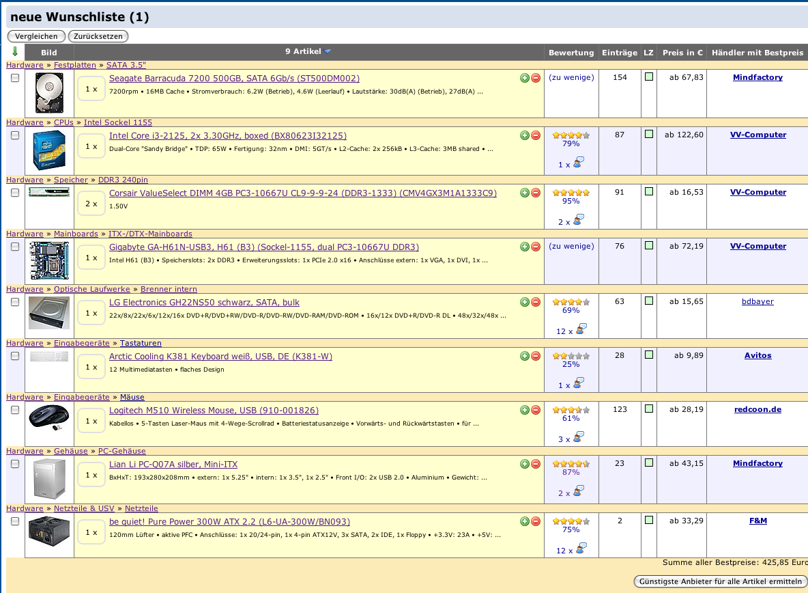Tick LZ checkbox for Arctic Cooling K381
Viewport: 808px width, 593px height.
pyautogui.click(x=649, y=355)
